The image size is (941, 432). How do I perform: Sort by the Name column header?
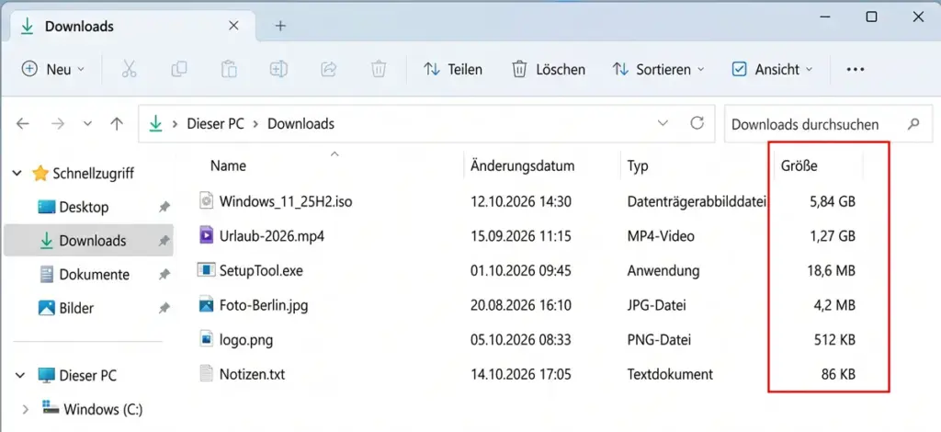click(228, 165)
